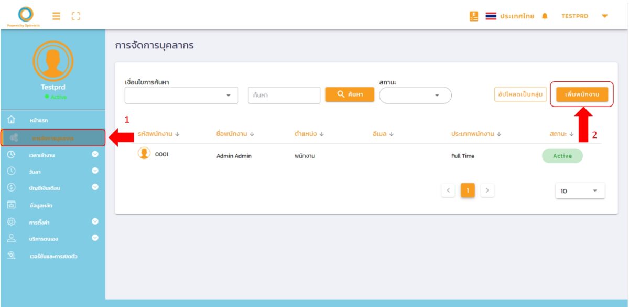
Task: Click the ค้นหา text input field
Action: [284, 96]
